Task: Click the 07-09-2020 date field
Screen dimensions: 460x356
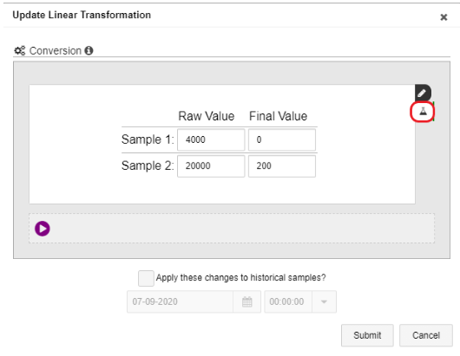Action: pos(181,301)
